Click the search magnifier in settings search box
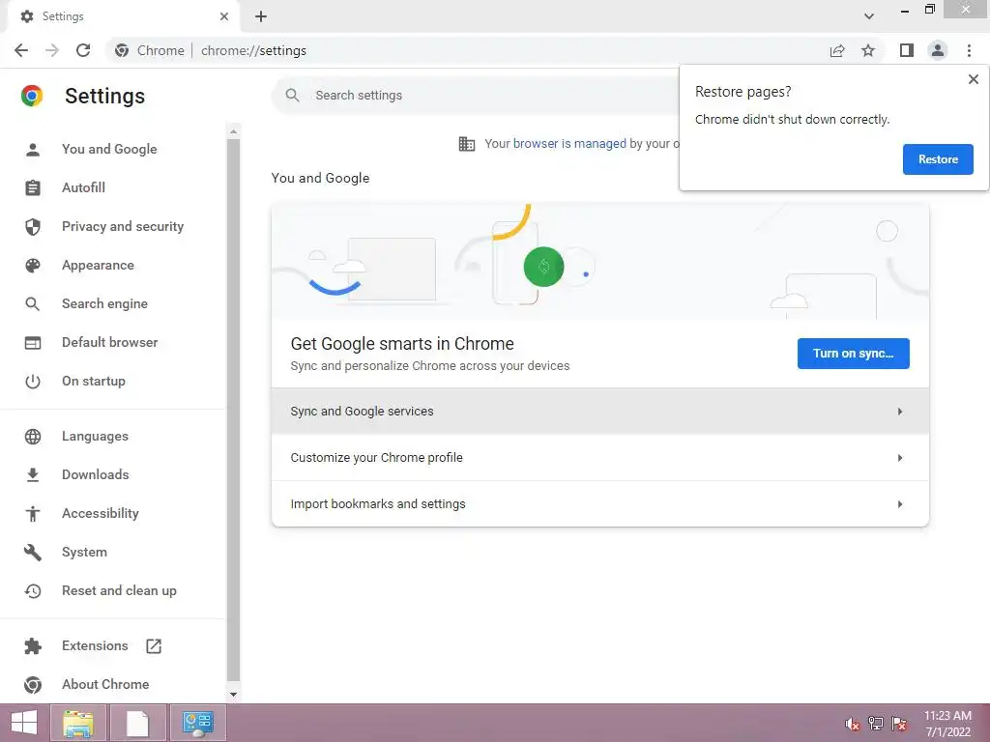The image size is (990, 742). pyautogui.click(x=292, y=96)
